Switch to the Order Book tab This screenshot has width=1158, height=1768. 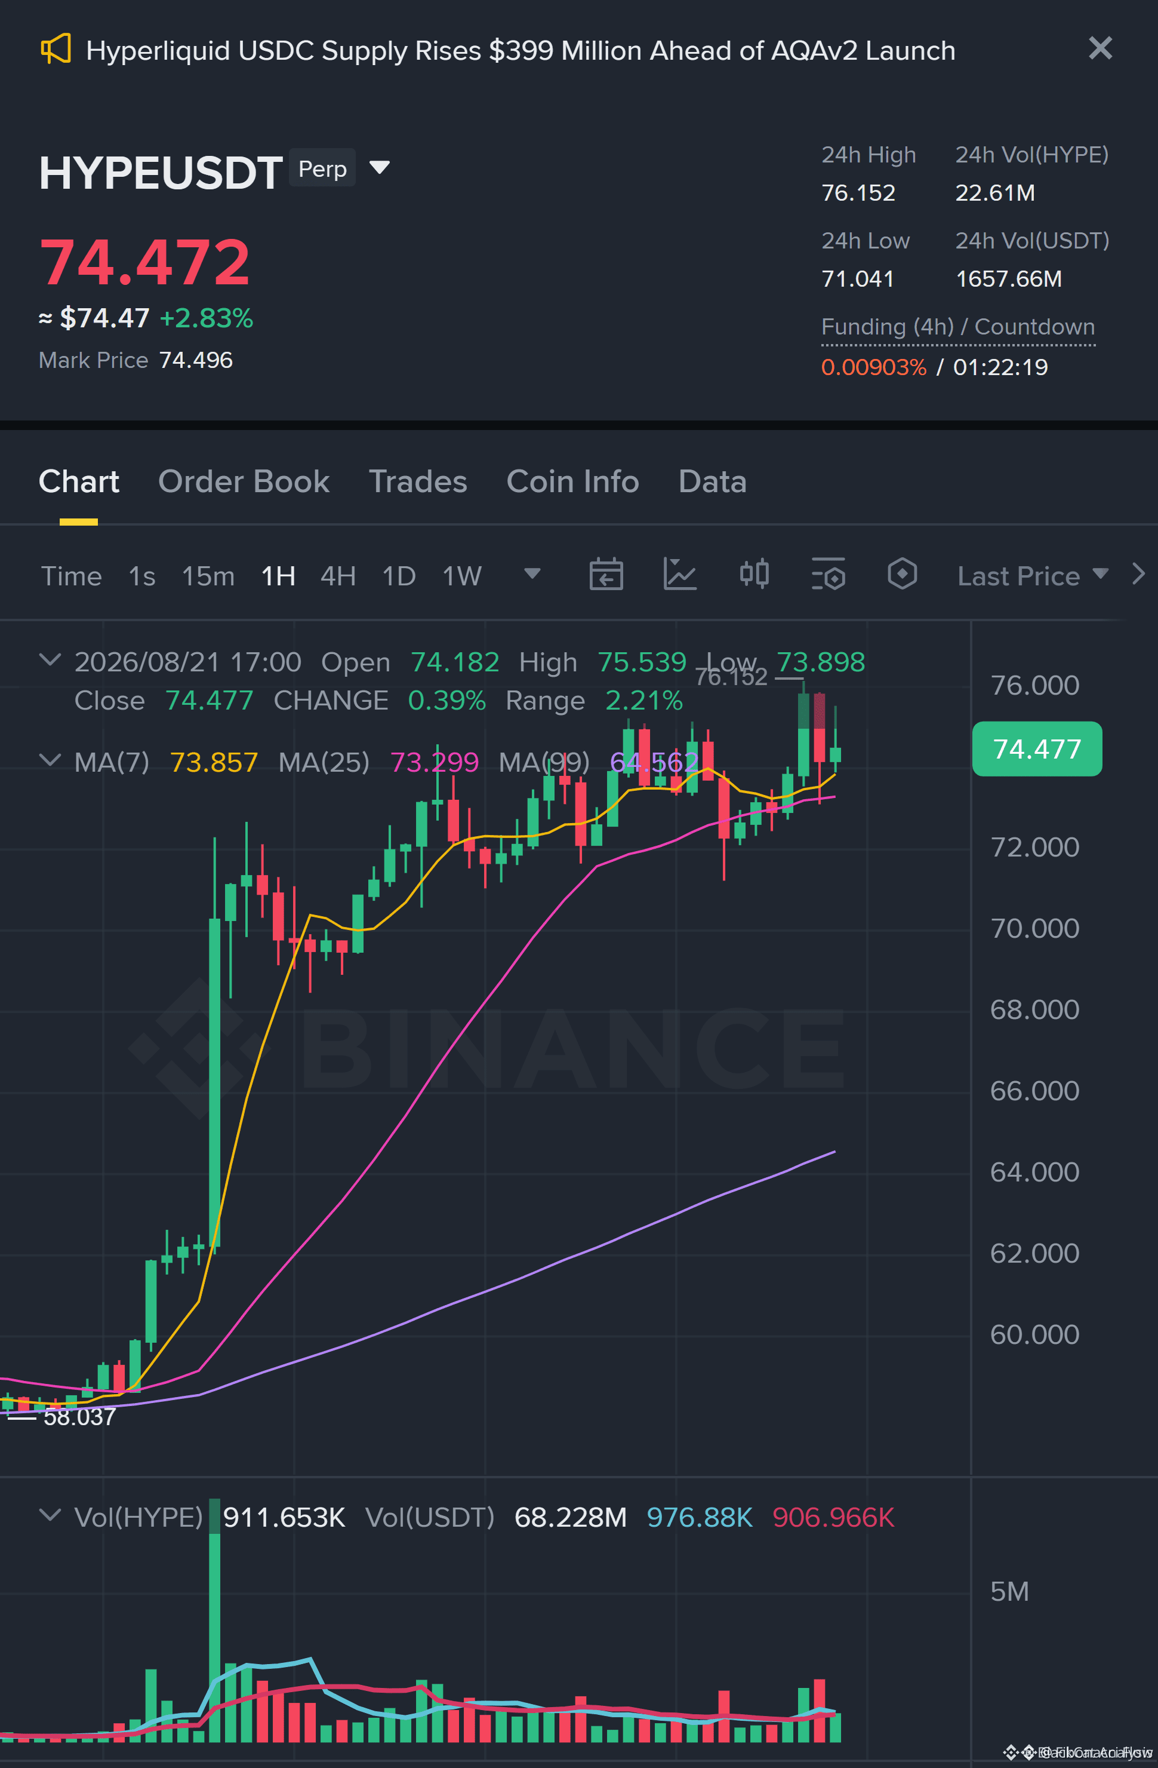(x=244, y=481)
